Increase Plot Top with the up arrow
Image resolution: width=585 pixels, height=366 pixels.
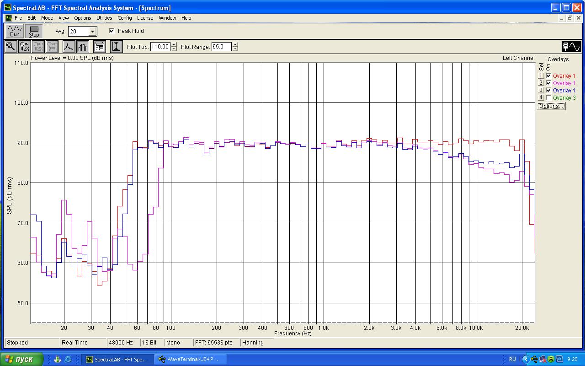[174, 44]
